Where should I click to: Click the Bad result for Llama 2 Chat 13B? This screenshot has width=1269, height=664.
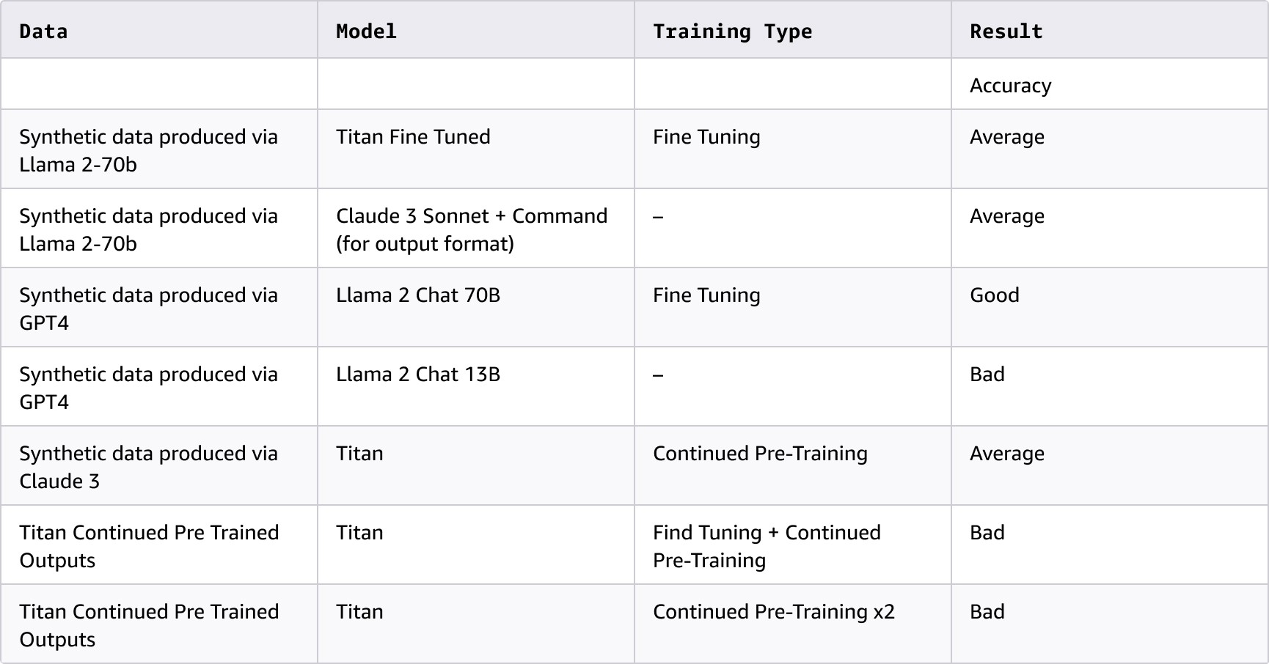pos(987,375)
